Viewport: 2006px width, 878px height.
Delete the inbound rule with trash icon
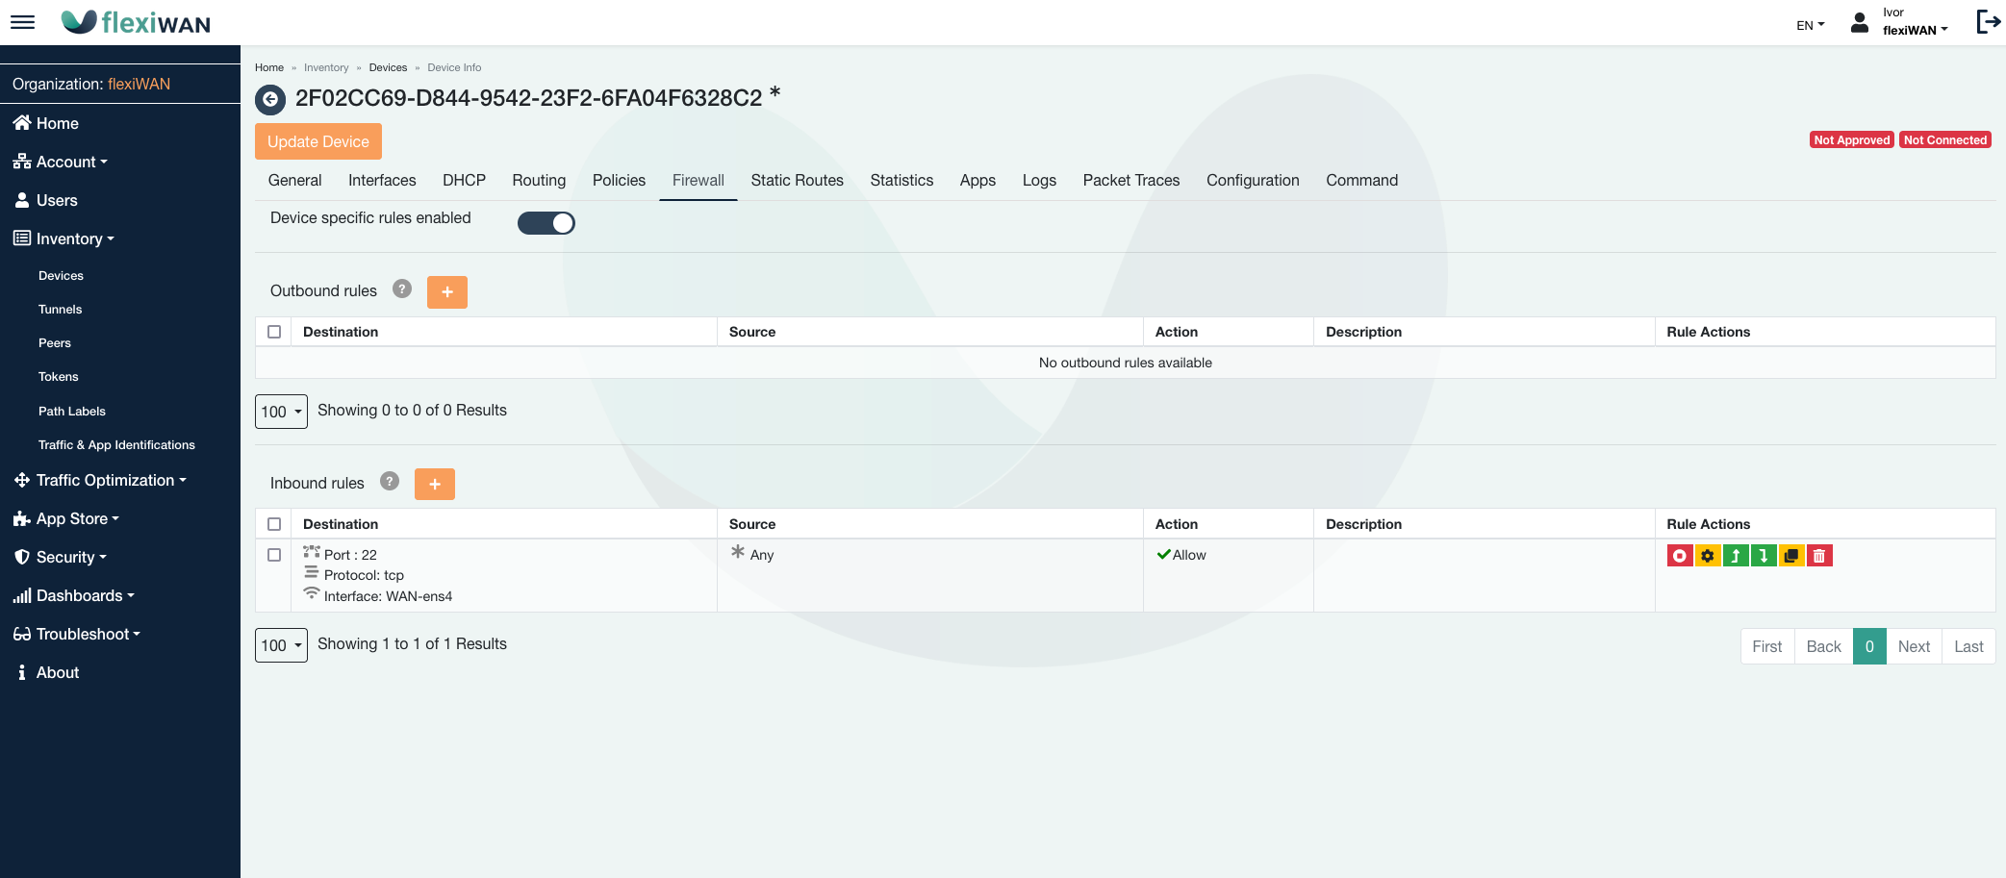coord(1819,556)
